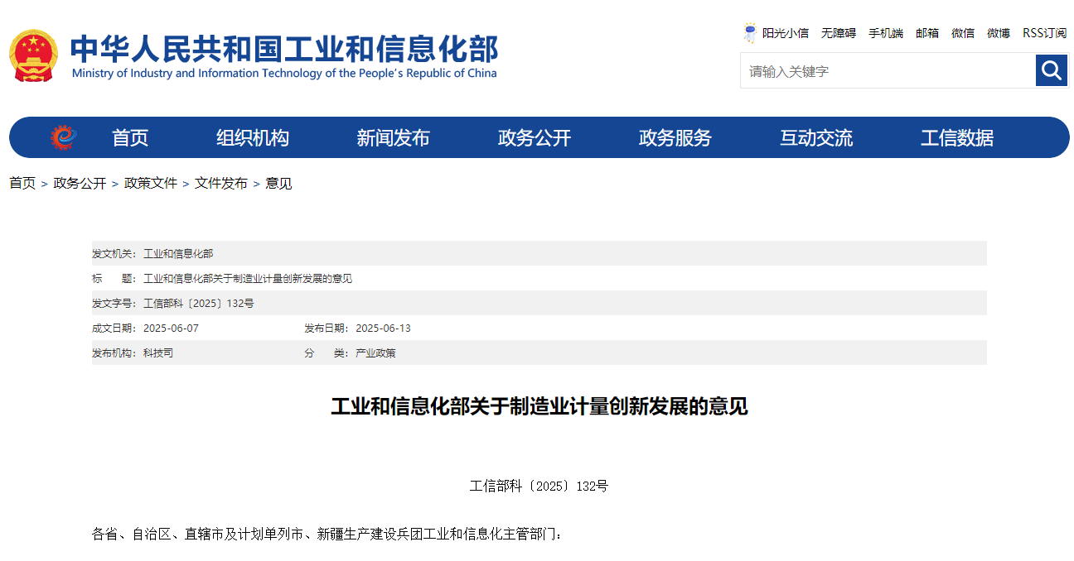Click document number 工信部科〔2025〕132号 in info table
Viewport: 1074px width, 561px height.
tap(199, 303)
